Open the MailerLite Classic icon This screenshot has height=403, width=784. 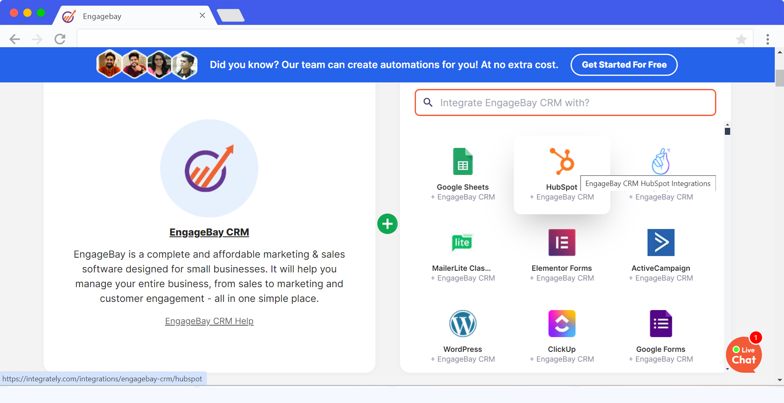pos(462,242)
